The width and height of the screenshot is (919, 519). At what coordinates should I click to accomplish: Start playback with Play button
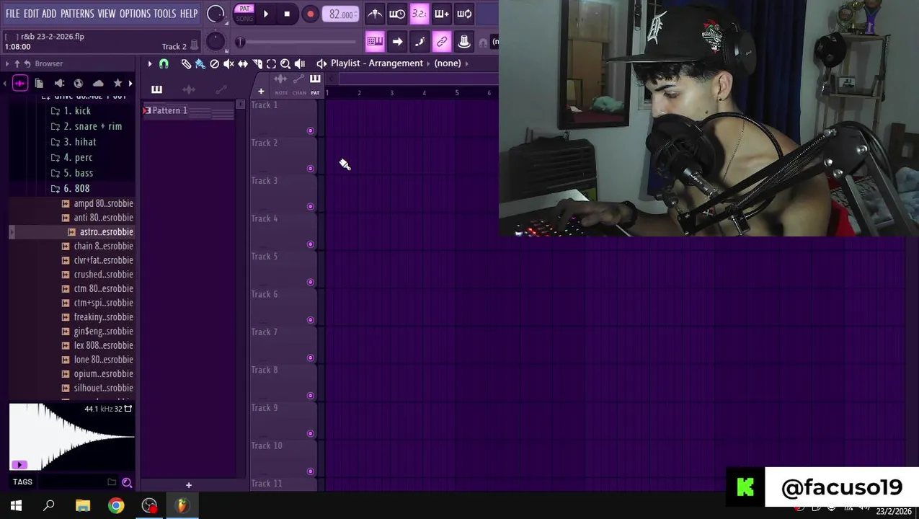pos(265,14)
